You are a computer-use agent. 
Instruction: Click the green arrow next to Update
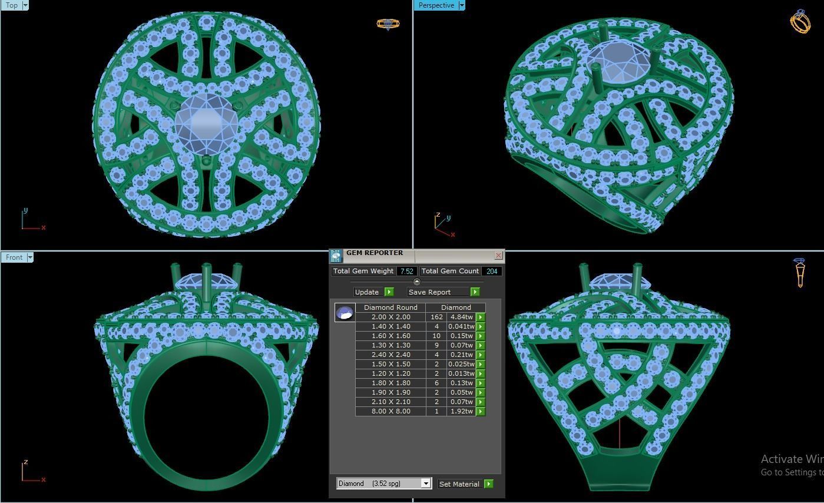tap(389, 292)
